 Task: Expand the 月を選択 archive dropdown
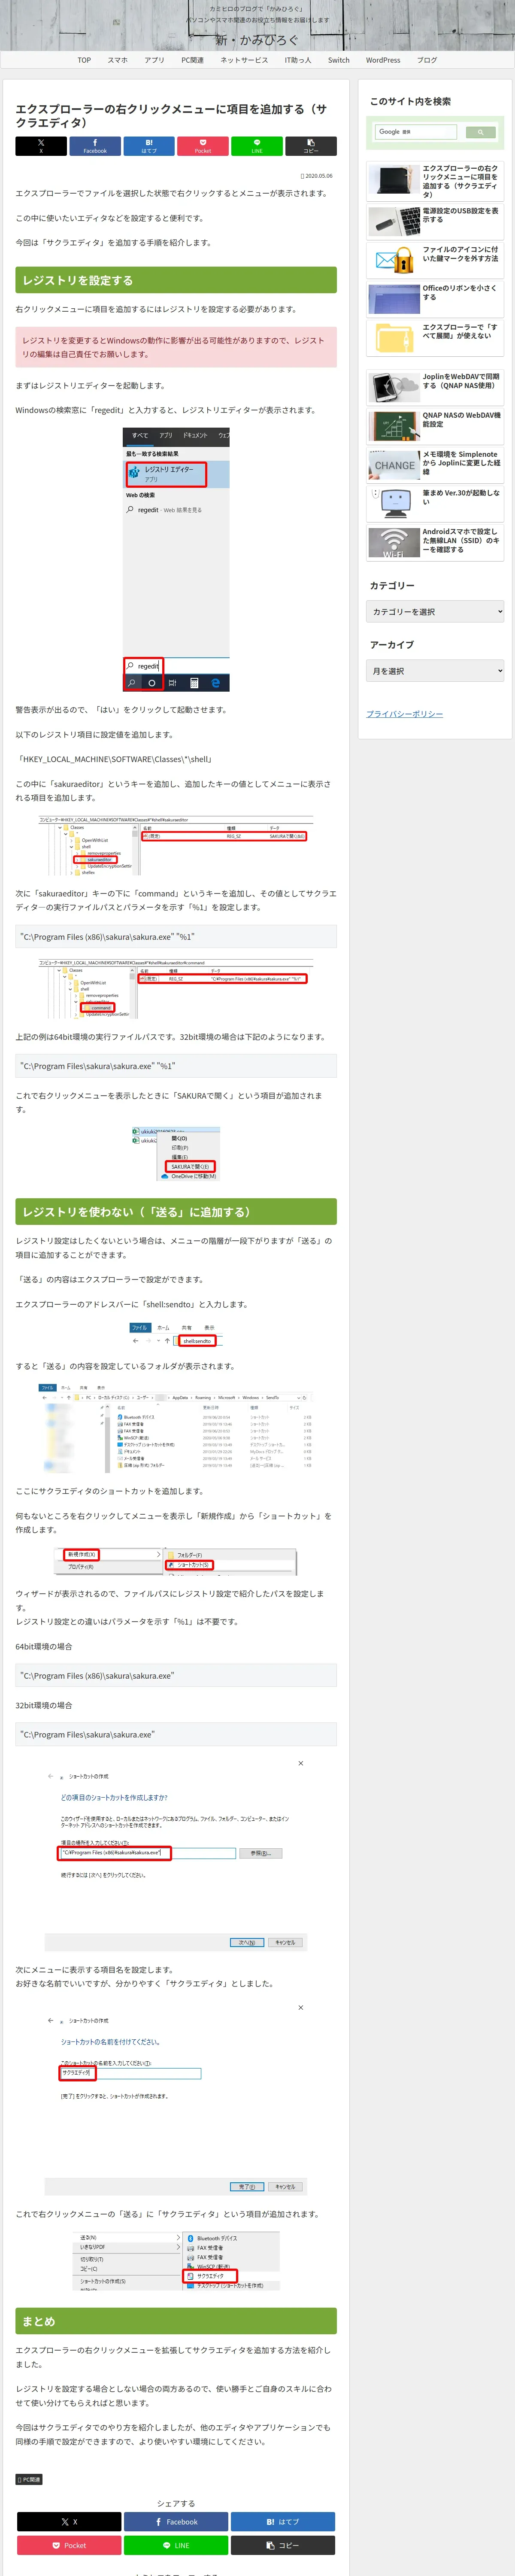(435, 671)
